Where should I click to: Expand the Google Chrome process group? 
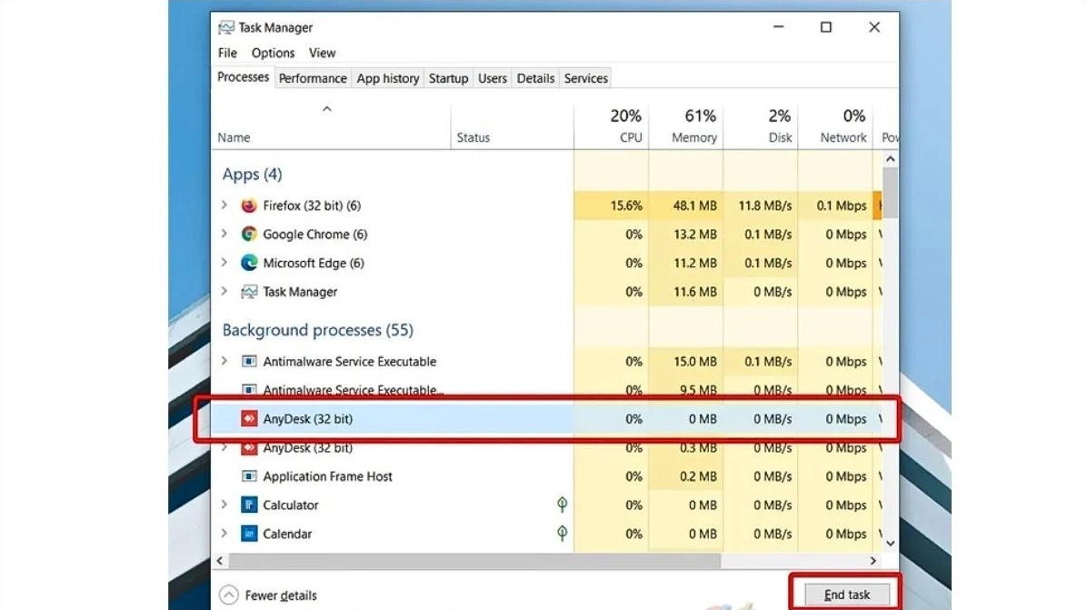(224, 234)
